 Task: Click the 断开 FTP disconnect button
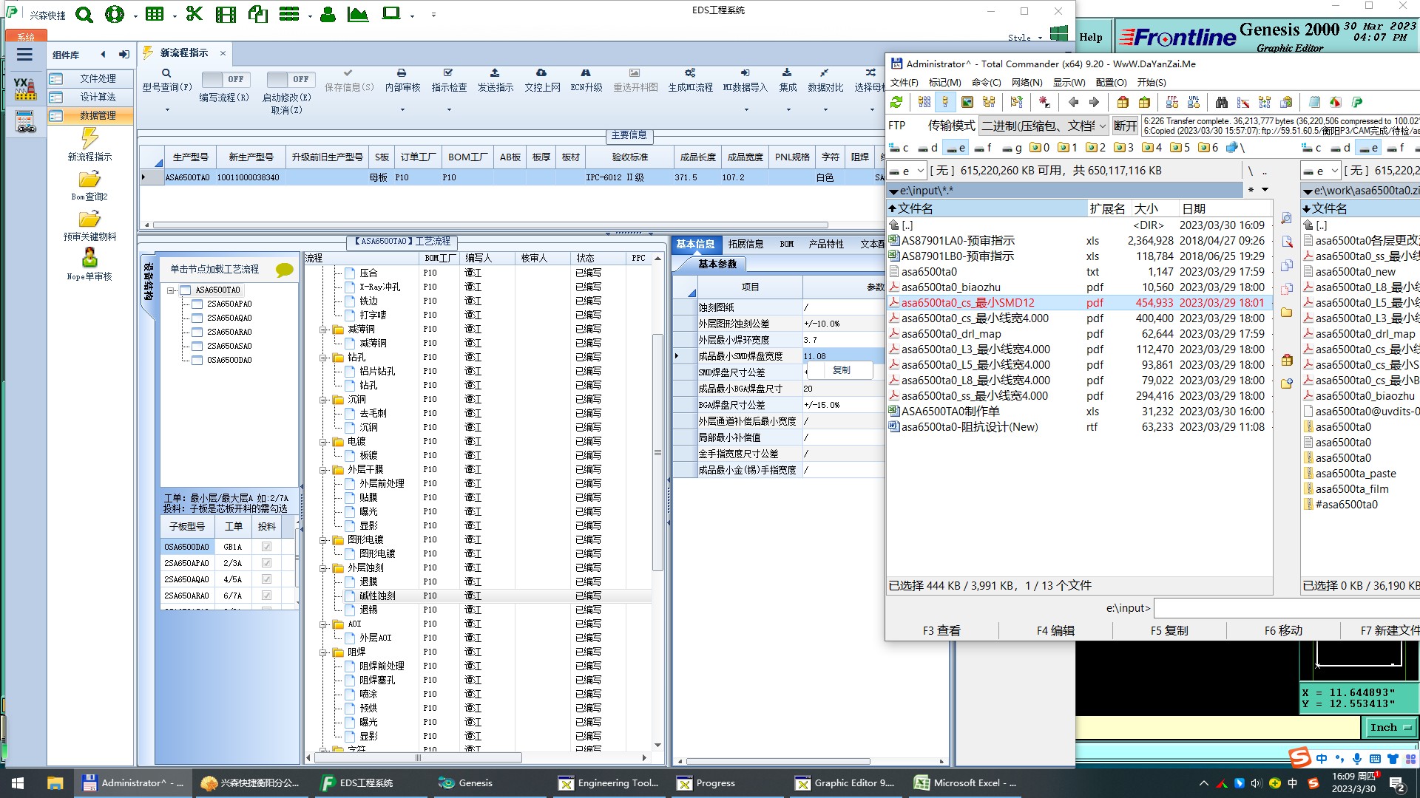pos(1125,126)
